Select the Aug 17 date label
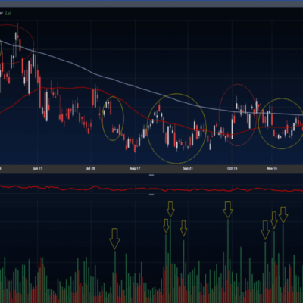 coord(135,168)
